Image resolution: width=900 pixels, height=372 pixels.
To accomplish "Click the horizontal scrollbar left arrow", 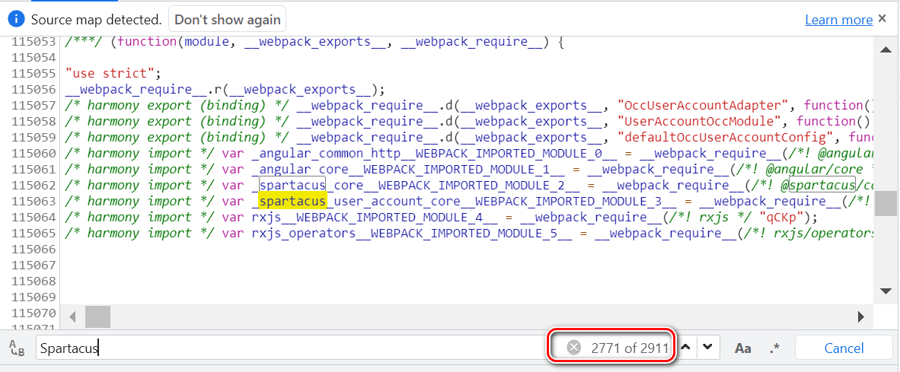I will (72, 316).
